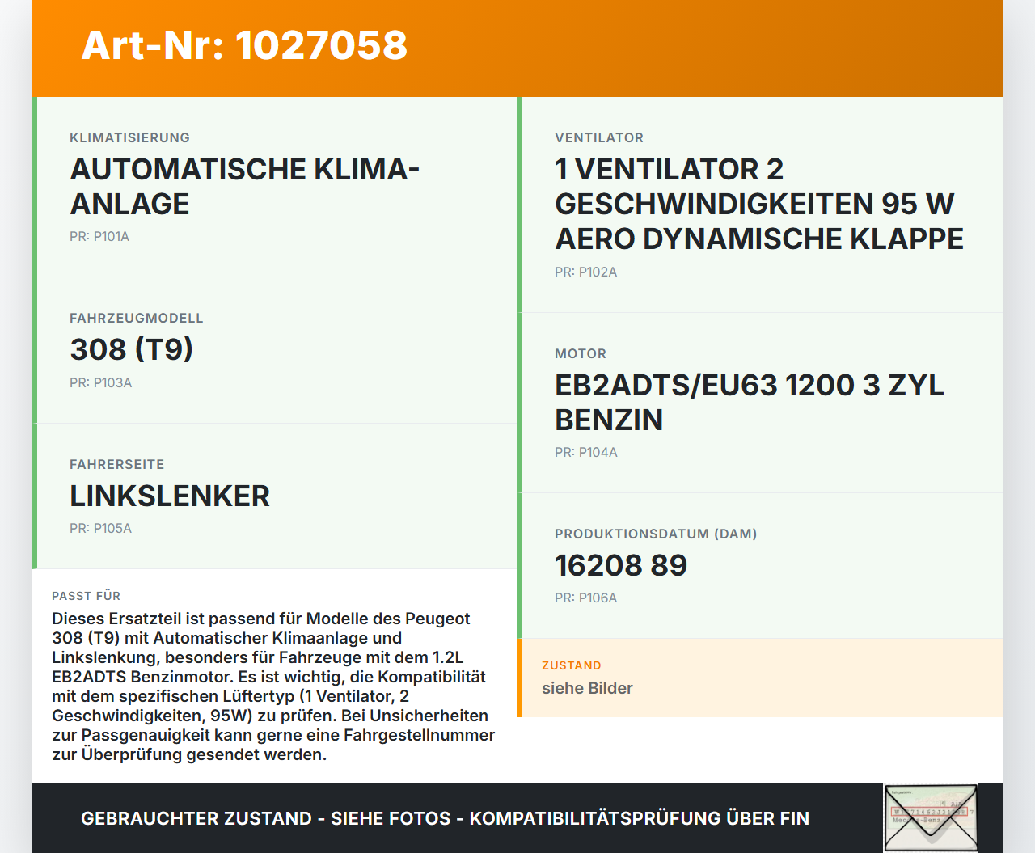Click the PR: P101A code
1035x853 pixels.
pos(99,236)
